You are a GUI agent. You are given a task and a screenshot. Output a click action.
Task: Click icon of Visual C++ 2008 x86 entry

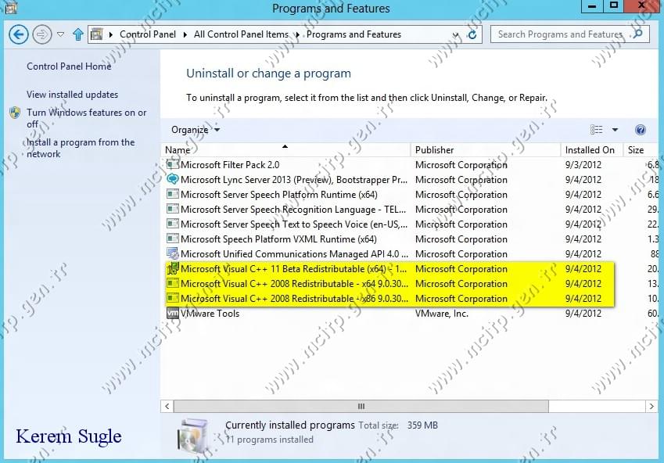172,298
